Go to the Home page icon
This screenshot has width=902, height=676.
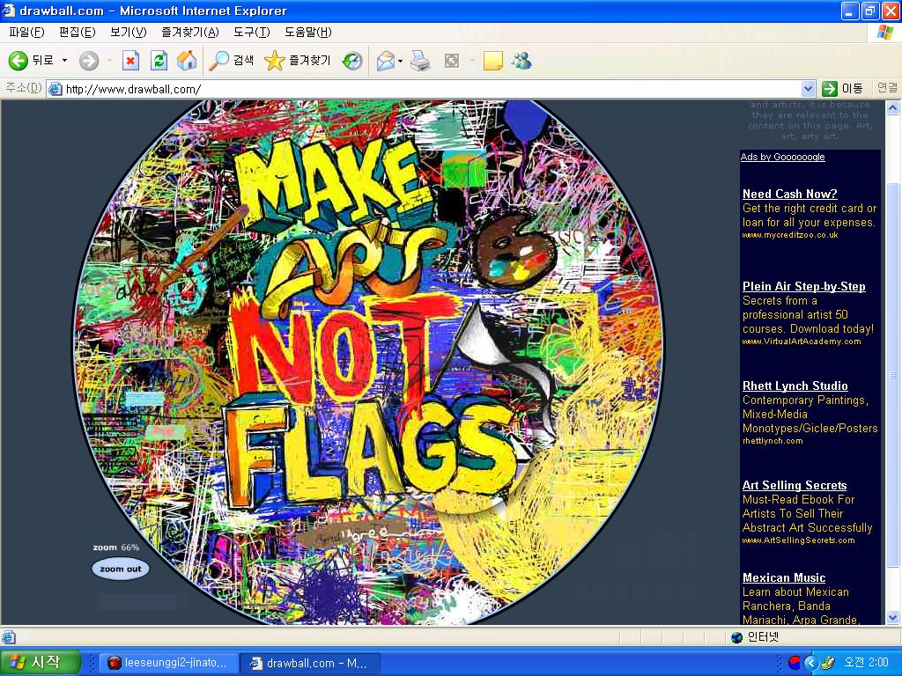[x=187, y=61]
